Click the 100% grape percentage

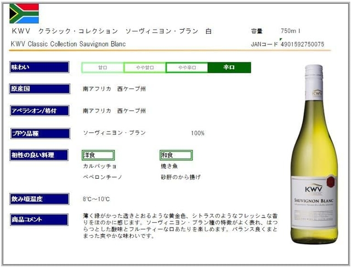point(197,133)
